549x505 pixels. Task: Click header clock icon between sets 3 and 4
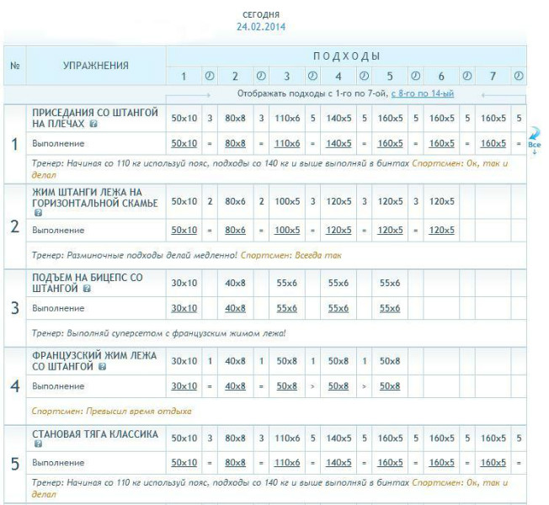(312, 77)
